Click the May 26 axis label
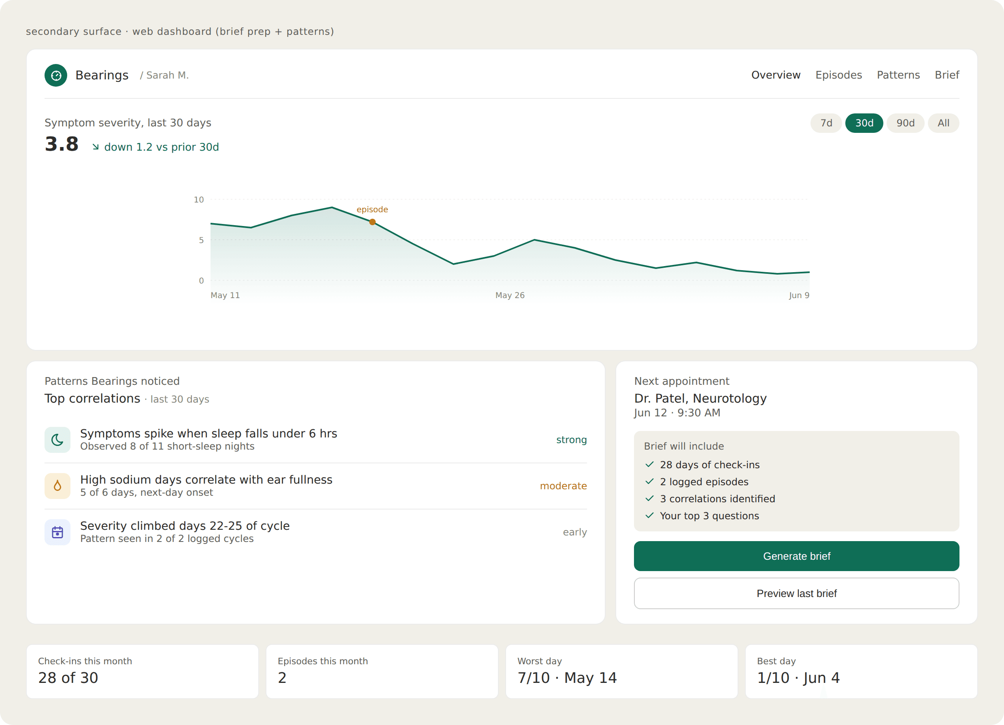1004x725 pixels. (510, 295)
